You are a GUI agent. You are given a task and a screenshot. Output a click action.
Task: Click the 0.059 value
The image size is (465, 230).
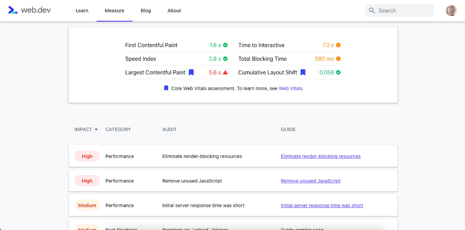tap(327, 72)
